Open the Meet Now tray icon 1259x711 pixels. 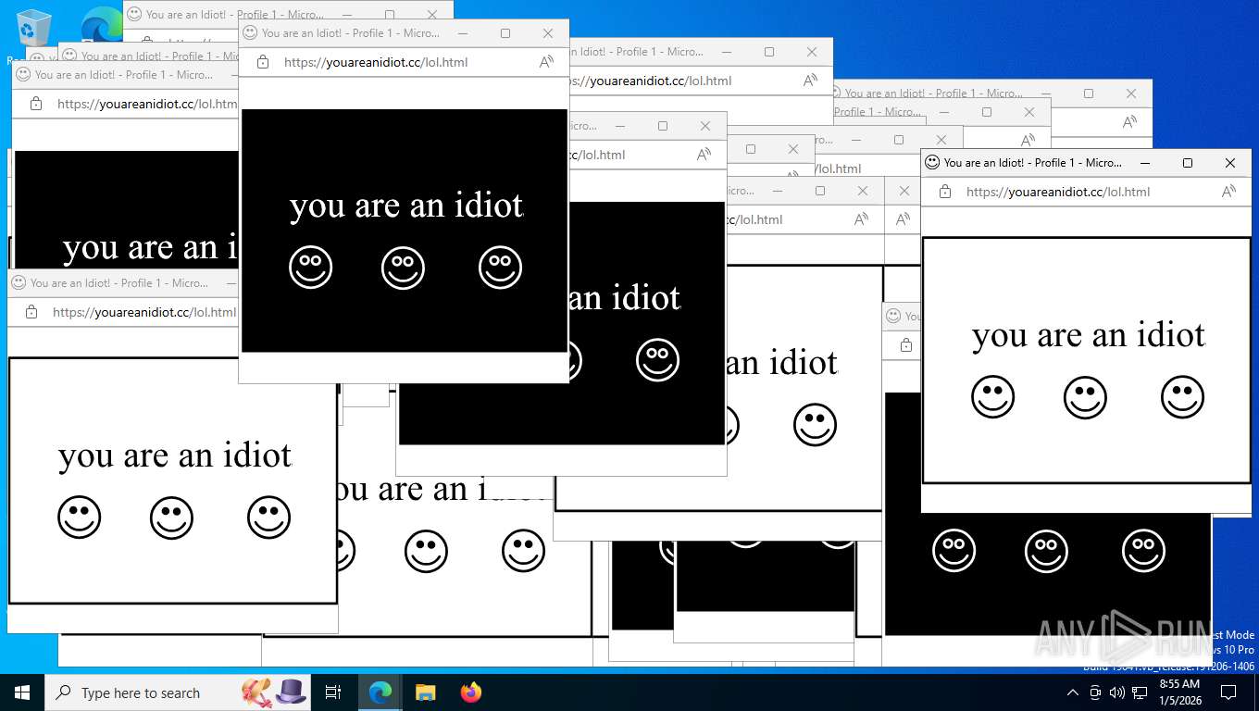(x=1095, y=692)
